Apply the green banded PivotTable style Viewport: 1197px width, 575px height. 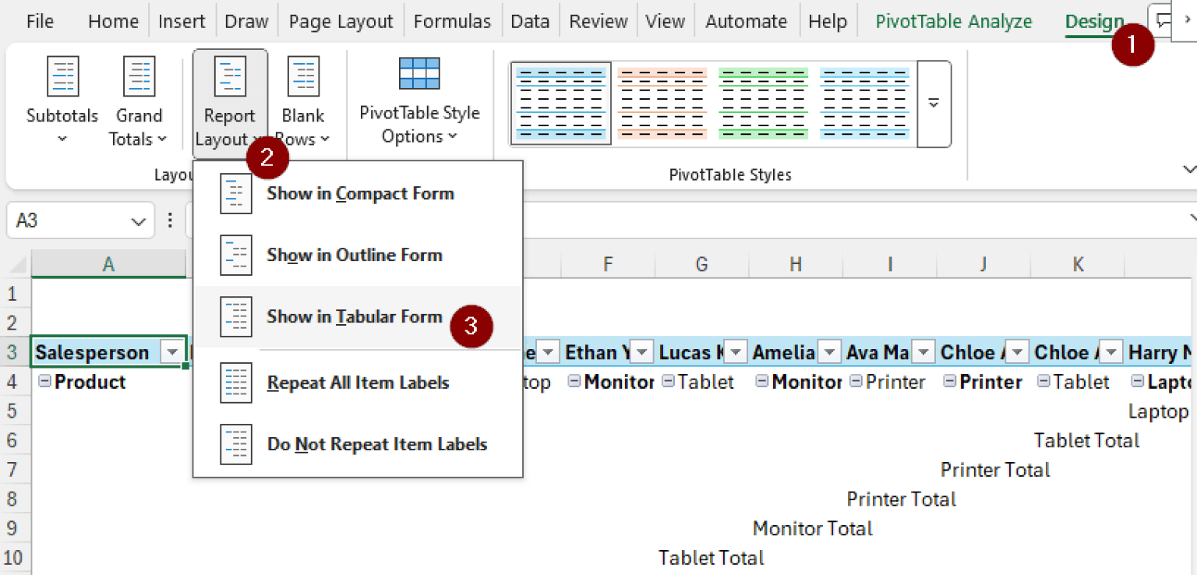click(x=763, y=103)
